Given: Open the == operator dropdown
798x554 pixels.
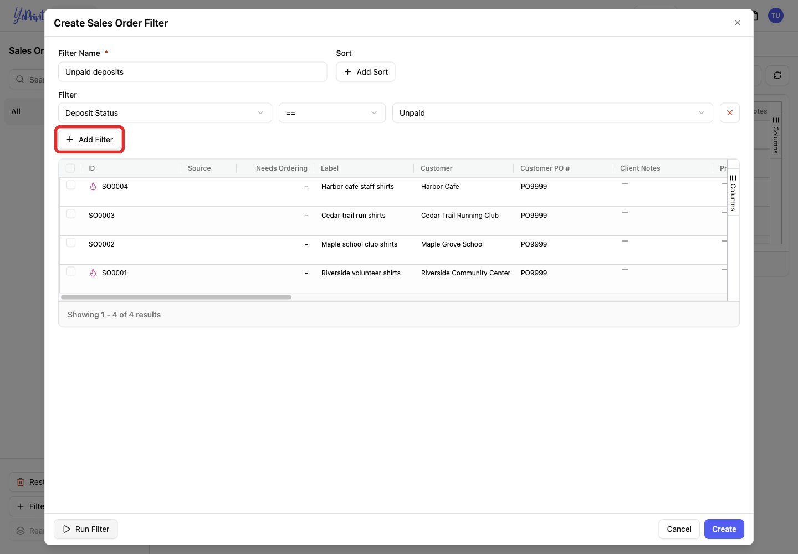Looking at the screenshot, I should pos(332,113).
